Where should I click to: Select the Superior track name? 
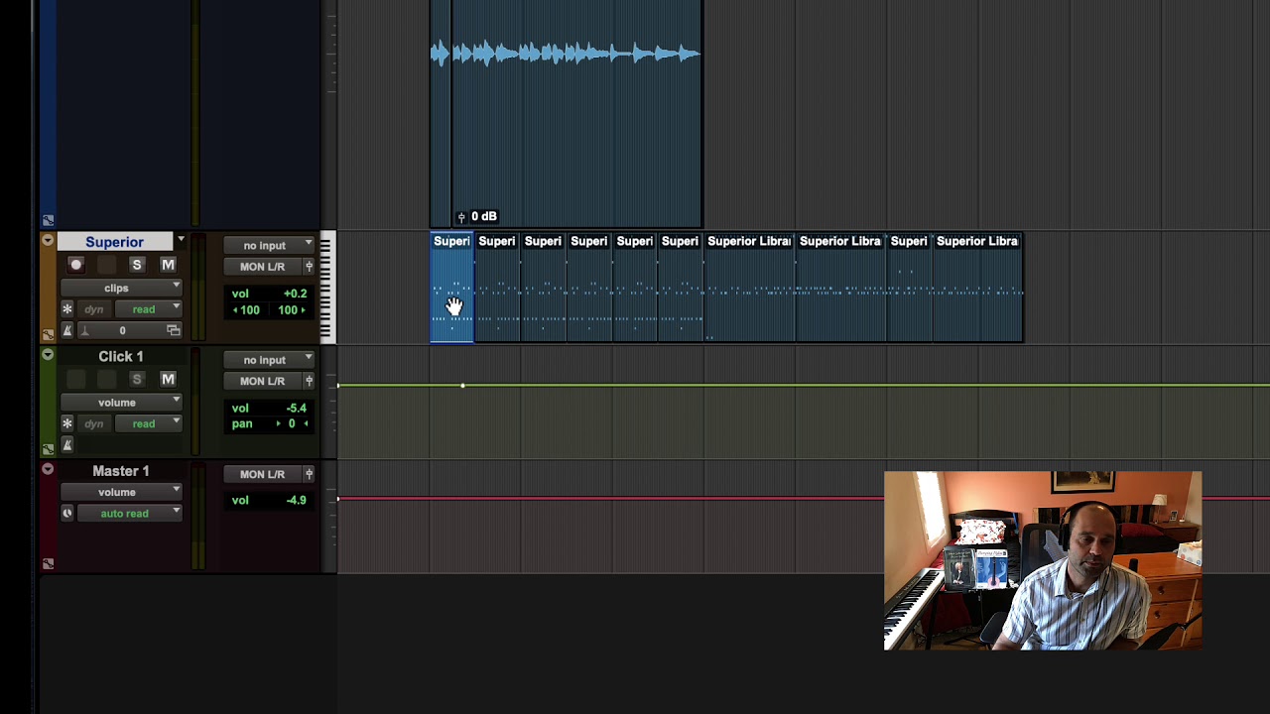point(114,242)
